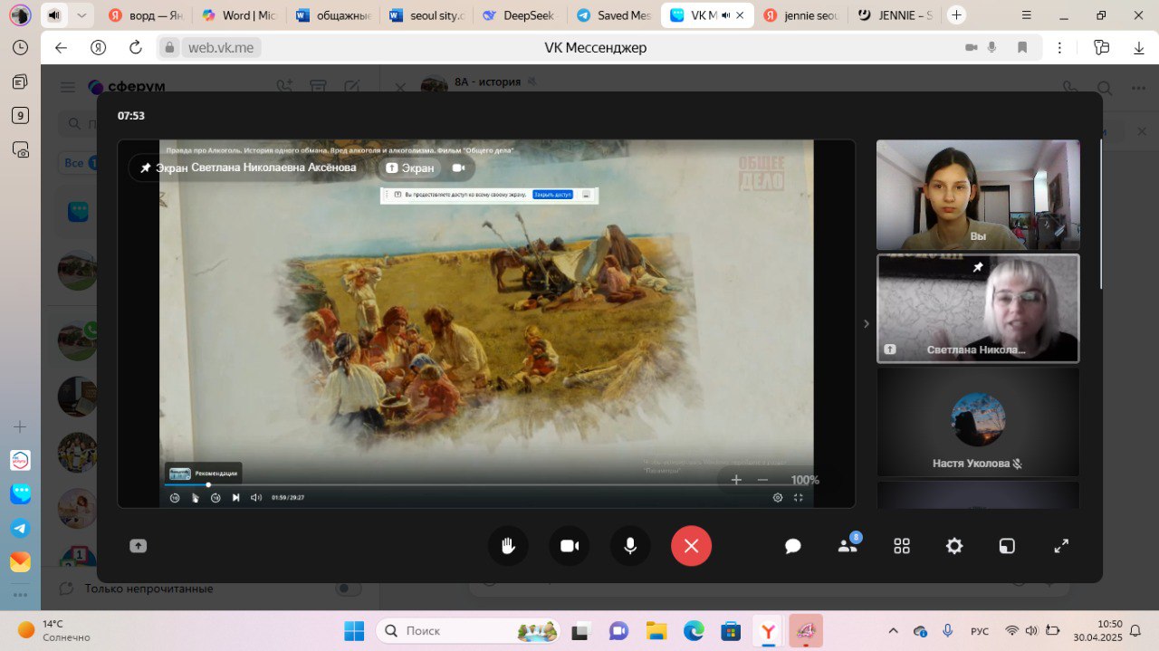Switch to the Word | Microsoft tab

(x=238, y=15)
